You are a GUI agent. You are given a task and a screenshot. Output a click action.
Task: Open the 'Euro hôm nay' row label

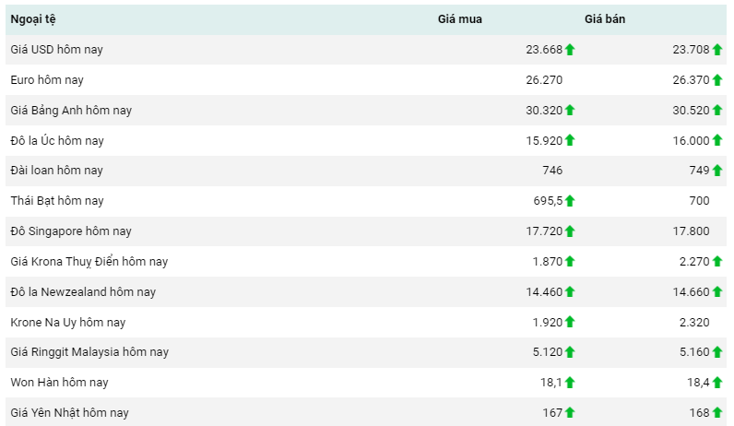[47, 80]
